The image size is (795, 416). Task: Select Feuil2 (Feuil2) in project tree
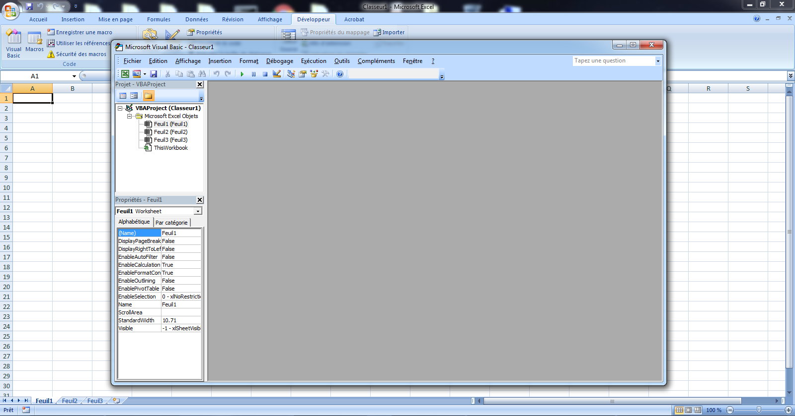point(170,132)
